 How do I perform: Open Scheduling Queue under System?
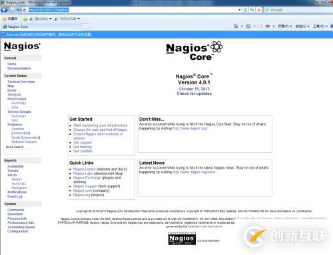click(21, 227)
